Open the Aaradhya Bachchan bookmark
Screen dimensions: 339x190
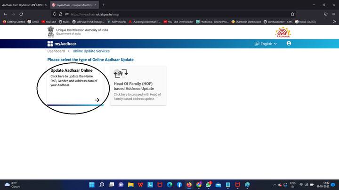[145, 22]
